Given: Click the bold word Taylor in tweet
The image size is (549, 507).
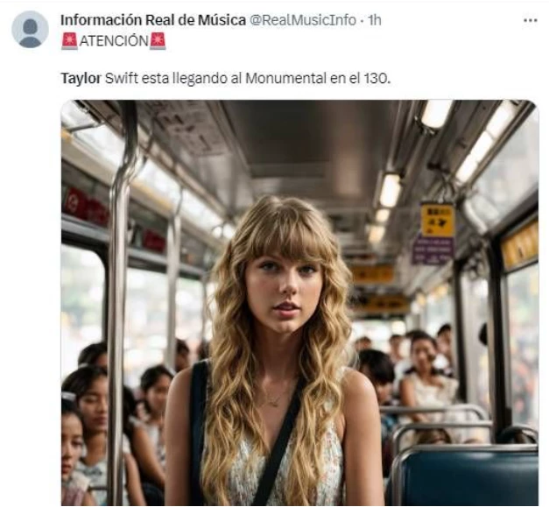Looking at the screenshot, I should 81,78.
